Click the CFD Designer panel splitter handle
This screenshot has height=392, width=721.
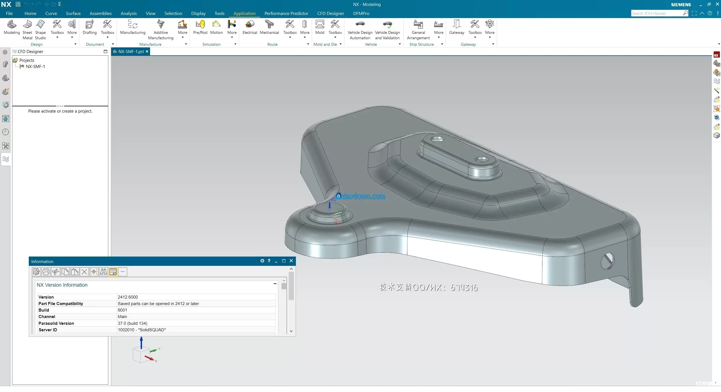point(60,106)
